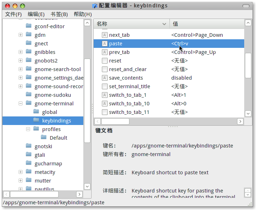
Task: Click the string-type icon beside save_contents
Action: (x=105, y=78)
